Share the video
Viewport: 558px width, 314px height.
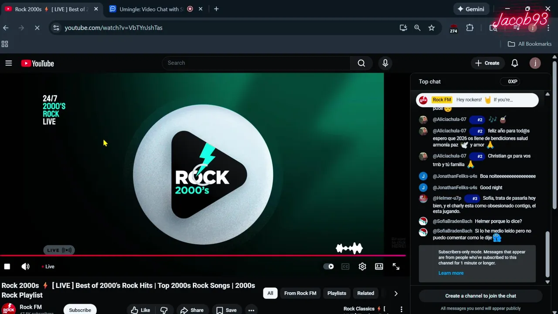click(x=192, y=310)
